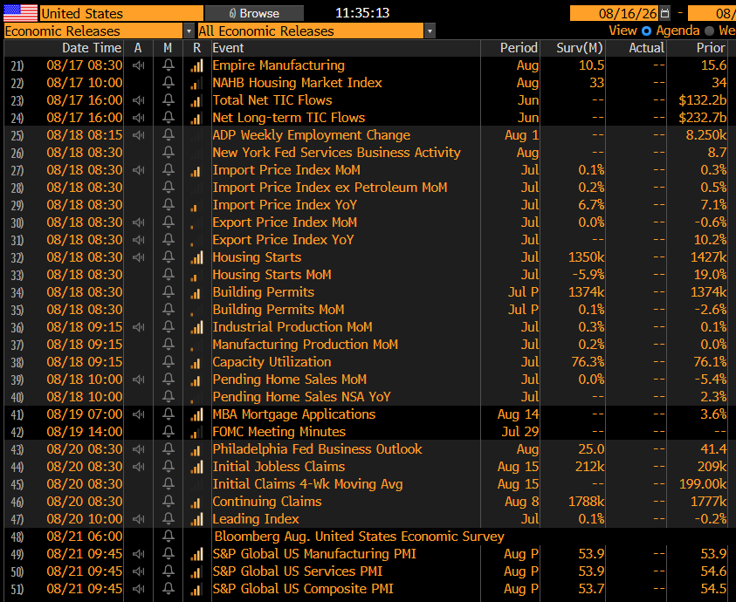Click the 212k survey value for Jobless Claims
This screenshot has height=602, width=736.
point(589,467)
